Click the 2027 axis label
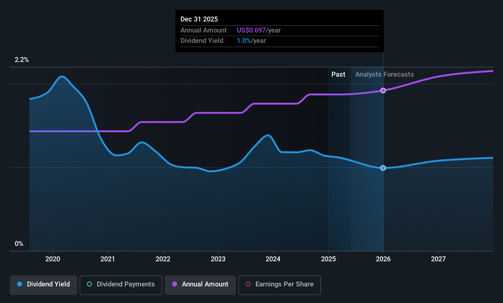Viewport: 503px width, 303px height. (x=438, y=259)
